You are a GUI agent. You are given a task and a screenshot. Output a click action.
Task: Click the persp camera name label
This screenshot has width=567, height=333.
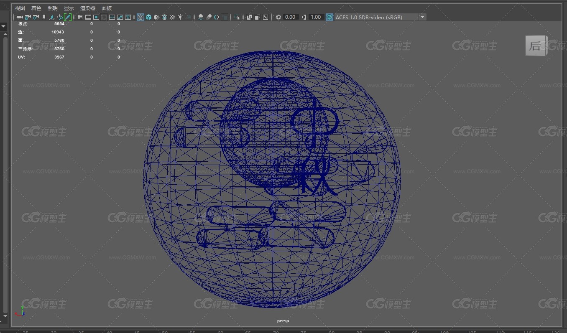[x=283, y=321]
